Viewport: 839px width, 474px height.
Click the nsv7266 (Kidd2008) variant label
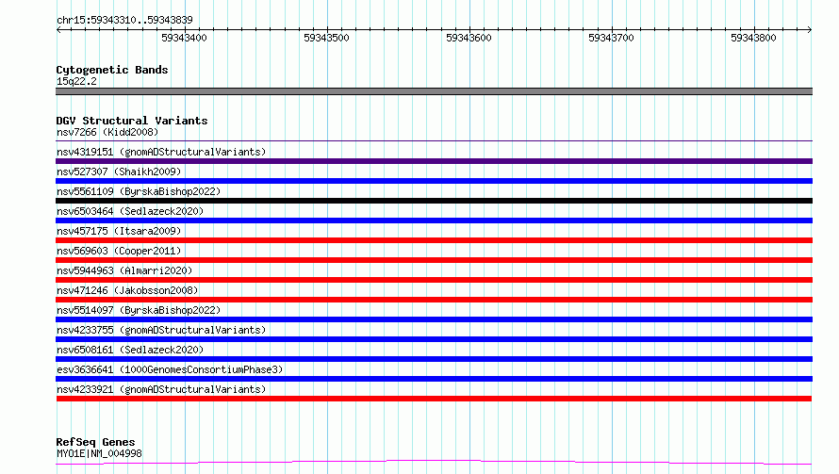pos(107,132)
